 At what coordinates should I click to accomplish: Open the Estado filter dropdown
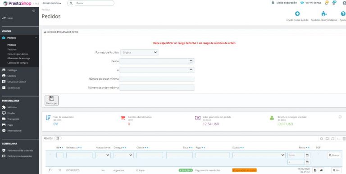(259, 155)
